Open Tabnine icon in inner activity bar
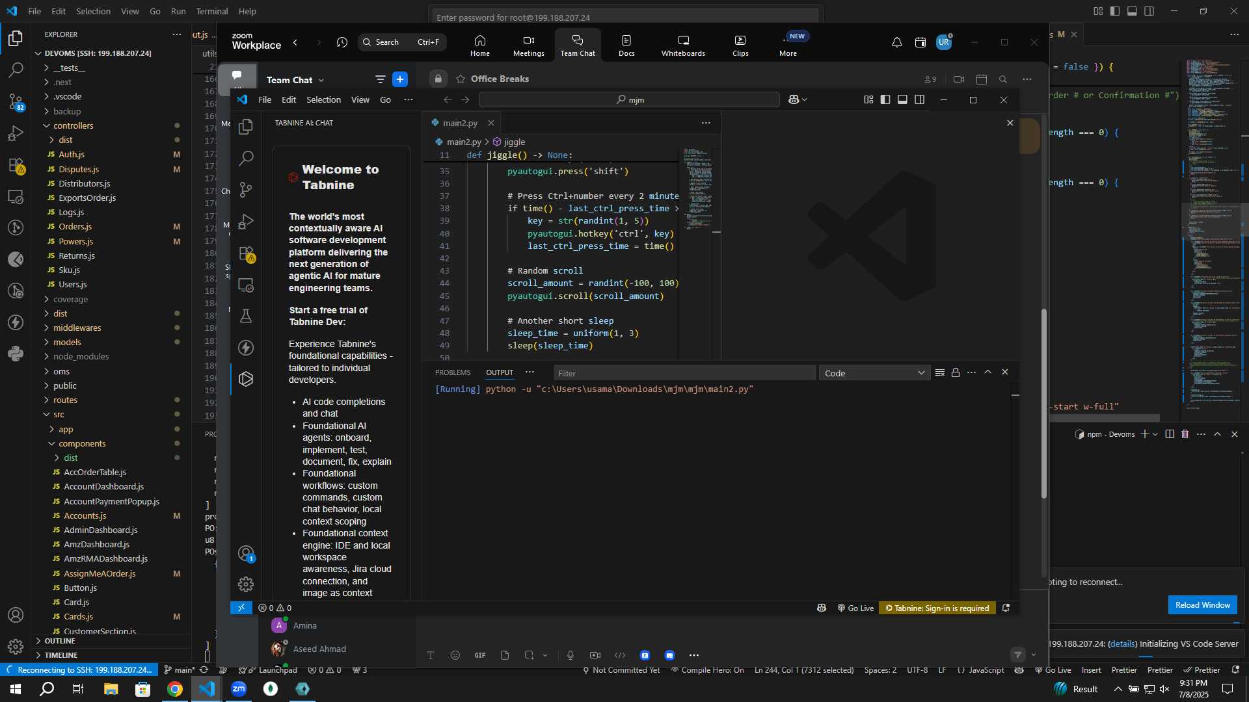This screenshot has height=702, width=1249. pyautogui.click(x=246, y=379)
